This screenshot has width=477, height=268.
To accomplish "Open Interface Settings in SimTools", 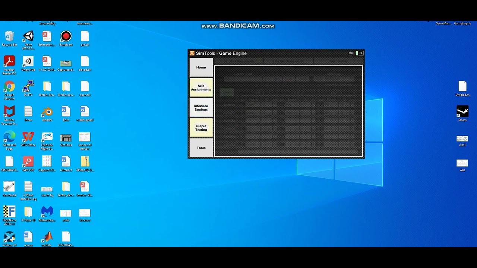I will (201, 108).
